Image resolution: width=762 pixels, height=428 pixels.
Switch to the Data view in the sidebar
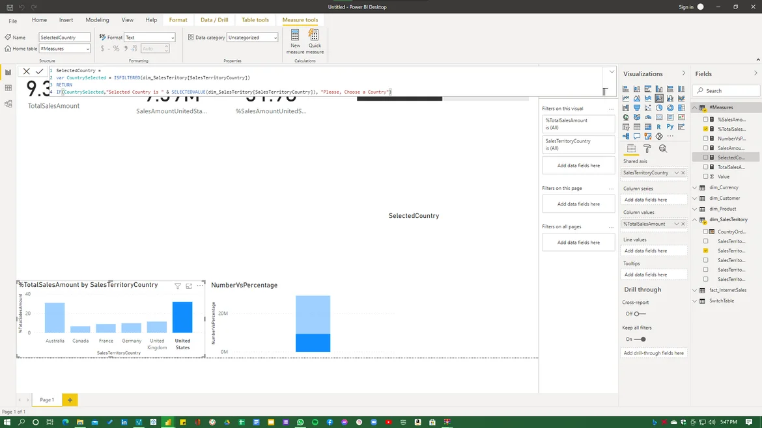tap(8, 88)
